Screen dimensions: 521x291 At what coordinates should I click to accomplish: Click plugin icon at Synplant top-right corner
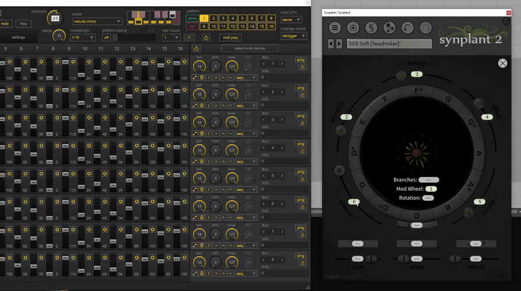[506, 21]
